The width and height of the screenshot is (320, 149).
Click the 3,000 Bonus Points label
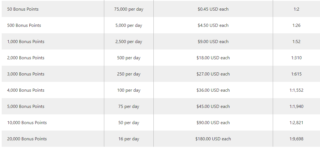coord(26,74)
